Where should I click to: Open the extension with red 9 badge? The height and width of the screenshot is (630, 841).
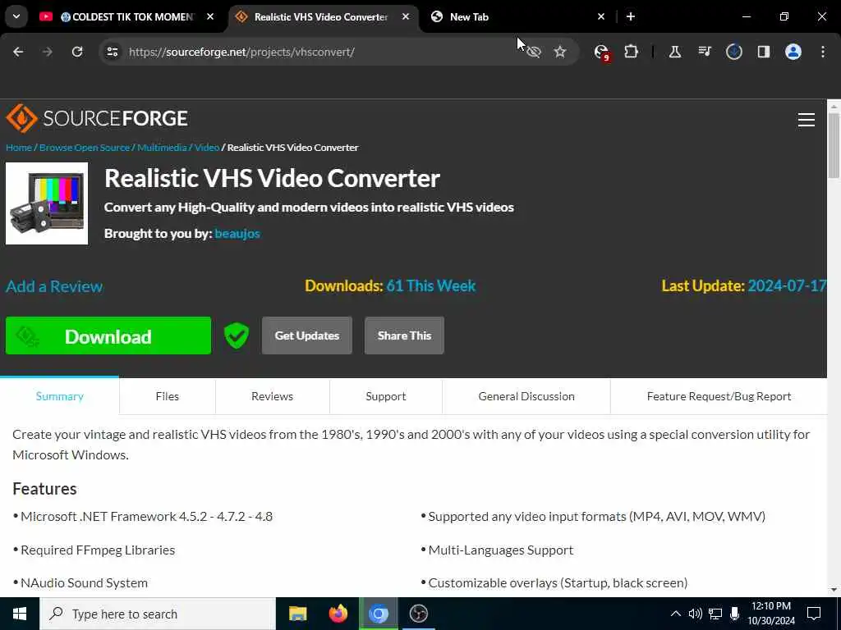point(602,52)
